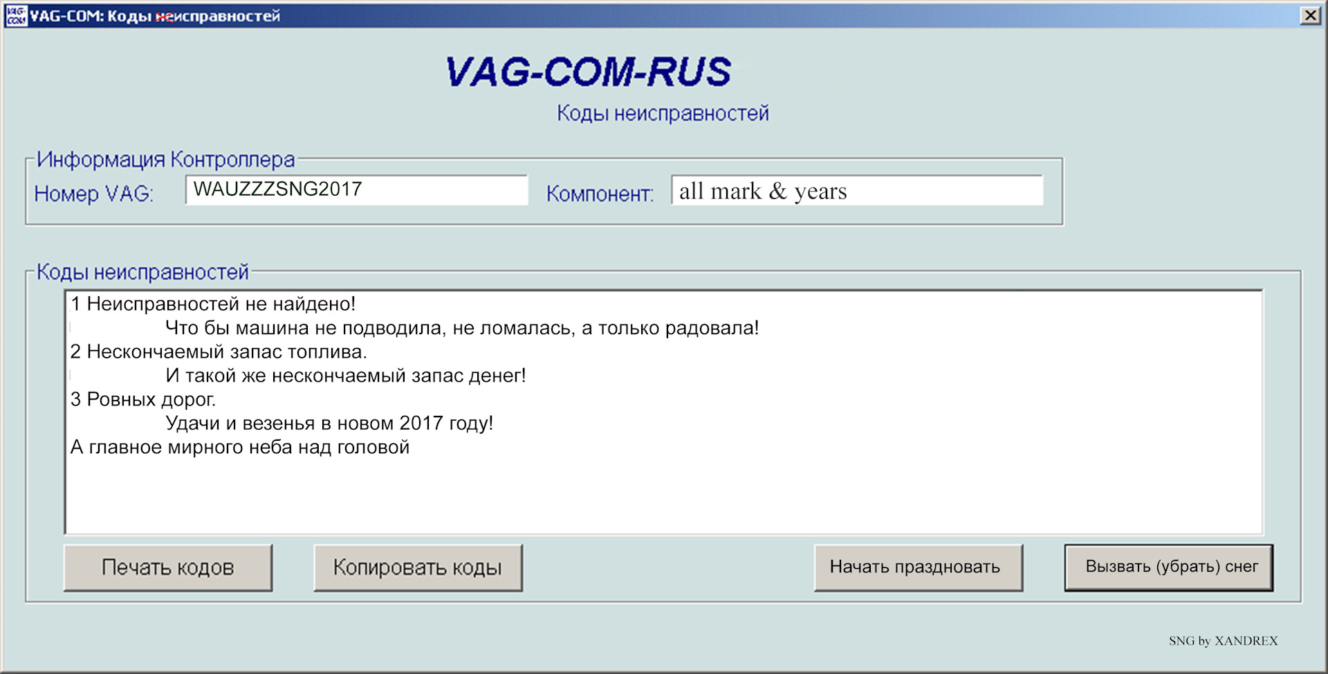1328x674 pixels.
Task: Click the 'Информация Контроллера' group title
Action: 166,160
